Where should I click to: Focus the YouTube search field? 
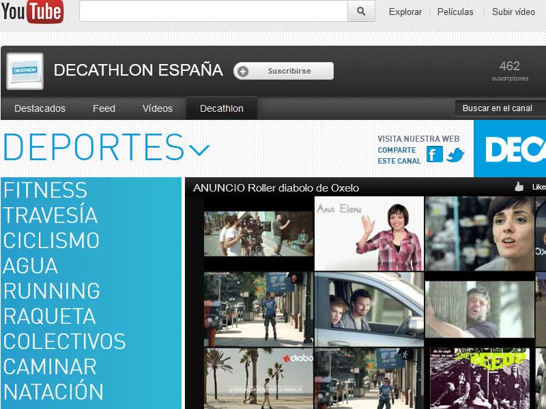(x=214, y=11)
